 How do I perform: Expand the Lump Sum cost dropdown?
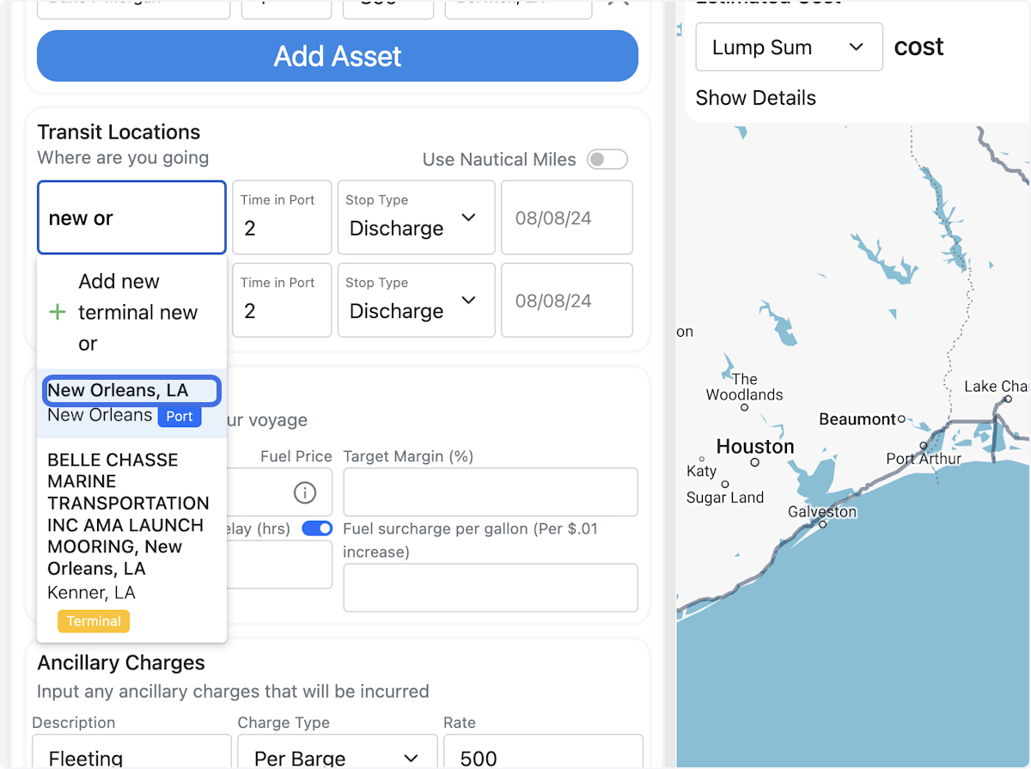coord(789,47)
